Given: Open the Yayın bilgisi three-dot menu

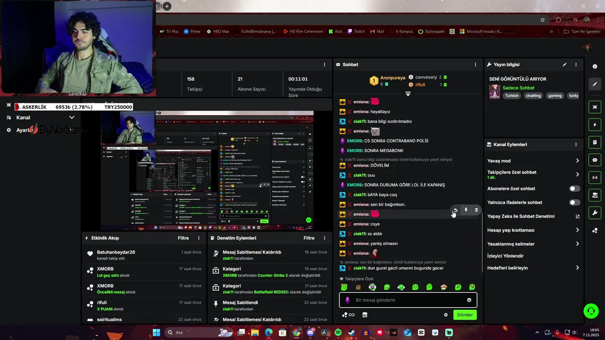Looking at the screenshot, I should click(x=576, y=65).
